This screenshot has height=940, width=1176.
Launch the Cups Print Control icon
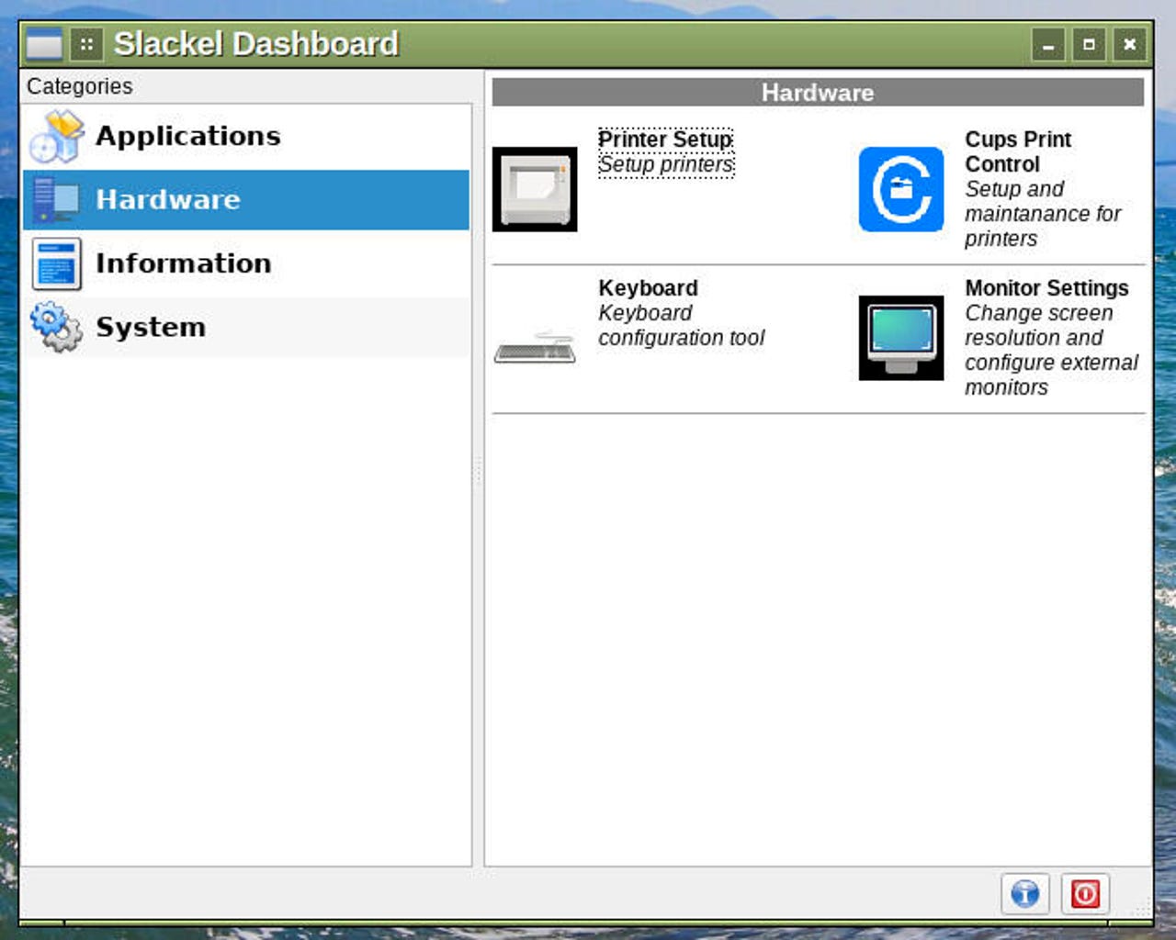(901, 189)
